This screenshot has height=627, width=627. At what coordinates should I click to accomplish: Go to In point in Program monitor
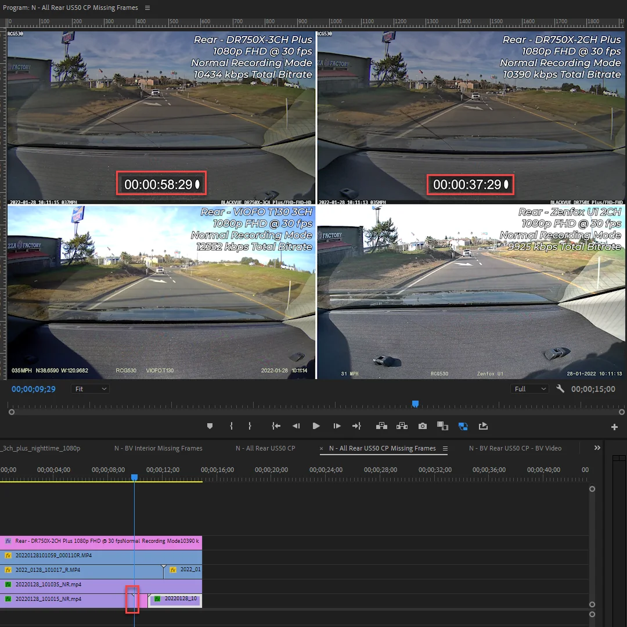coord(276,426)
